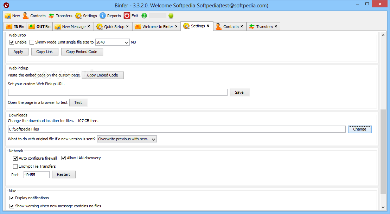Viewport: 390px width, 214px height.
Task: Open the file size limit 2048 dropdown
Action: point(126,42)
